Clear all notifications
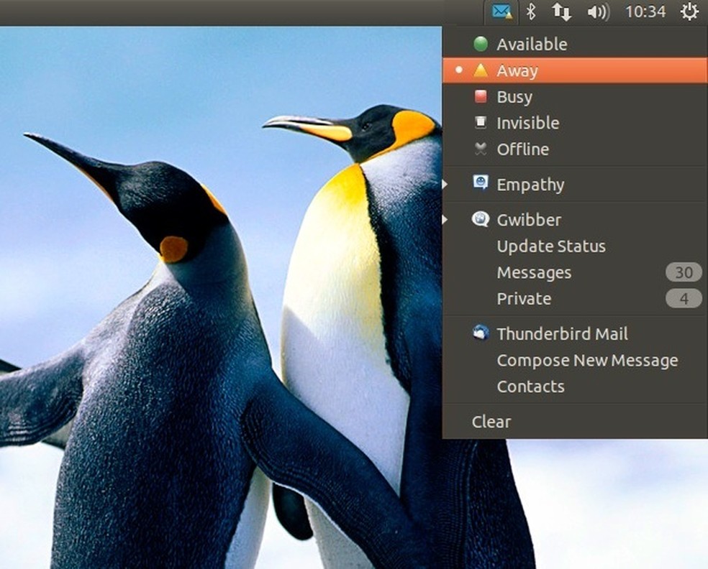708x569 pixels. tap(491, 422)
